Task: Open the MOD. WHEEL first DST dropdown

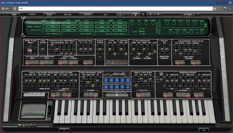Action: (x=53, y=27)
